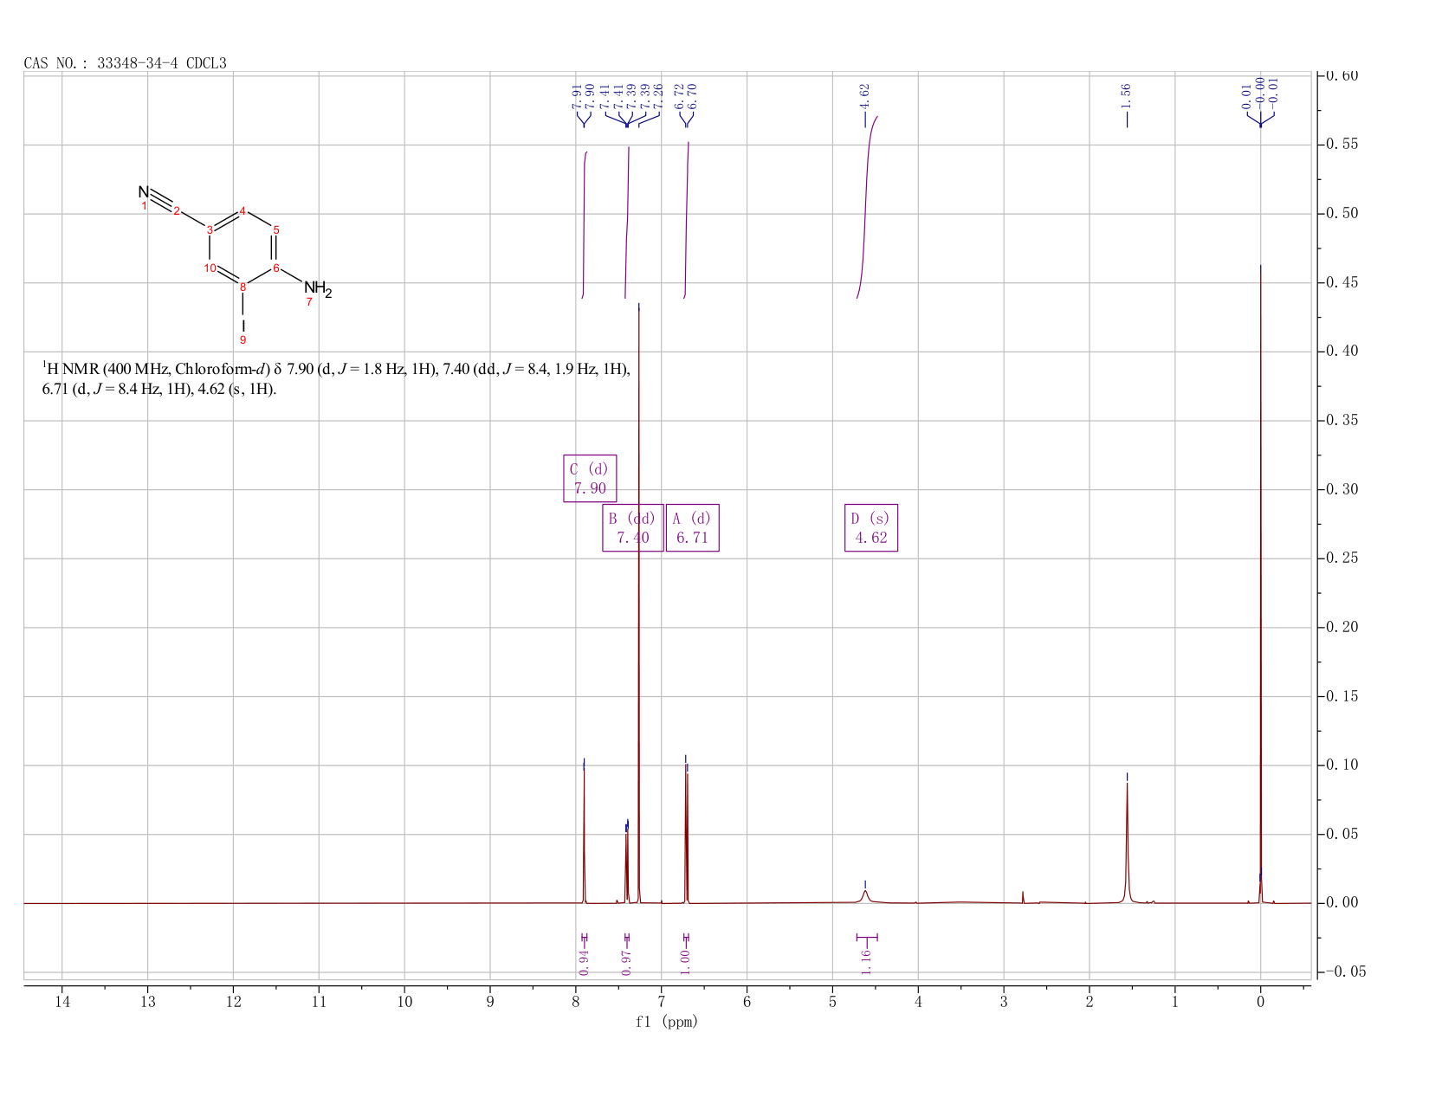Click the iodine atom I in the structure
Image resolution: width=1429 pixels, height=1104 pixels.
243,325
